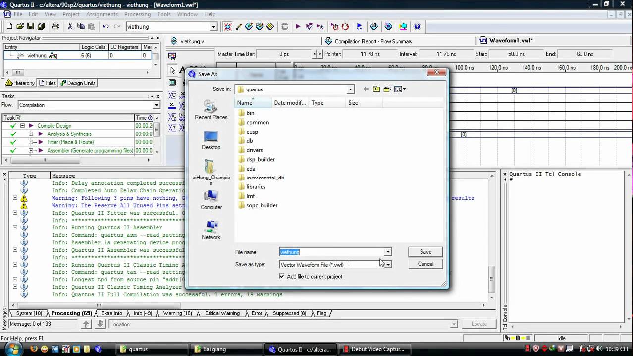The height and width of the screenshot is (356, 633).
Task: Click next message down-arrow button
Action: (x=100, y=324)
